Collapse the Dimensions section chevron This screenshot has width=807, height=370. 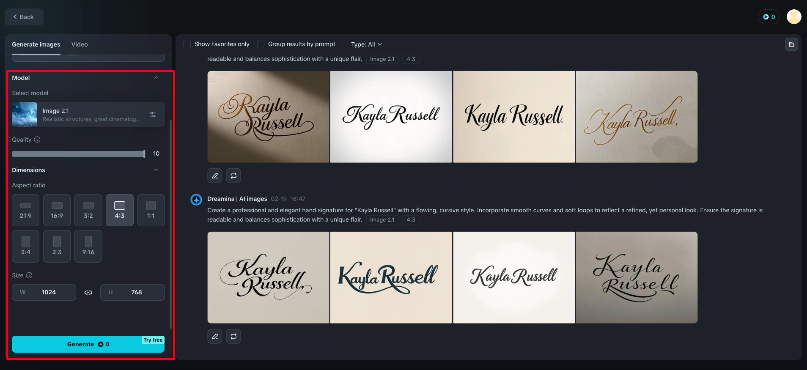click(156, 170)
